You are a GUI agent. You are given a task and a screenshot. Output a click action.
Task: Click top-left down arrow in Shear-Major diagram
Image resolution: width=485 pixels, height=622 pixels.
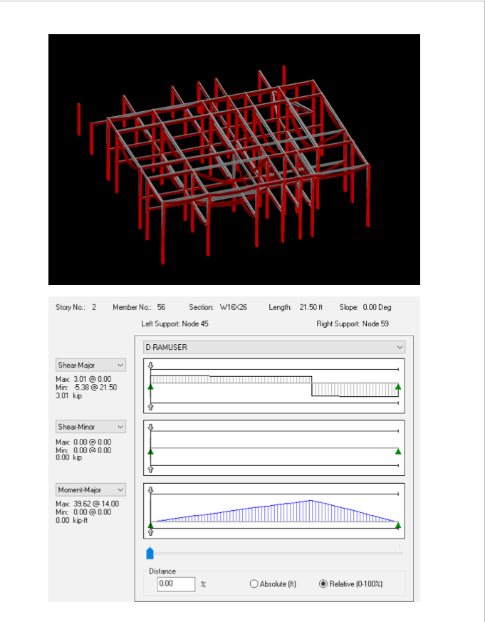(x=150, y=365)
